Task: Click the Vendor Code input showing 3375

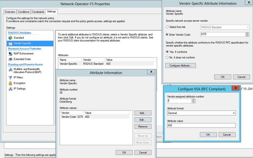Action: point(223,34)
